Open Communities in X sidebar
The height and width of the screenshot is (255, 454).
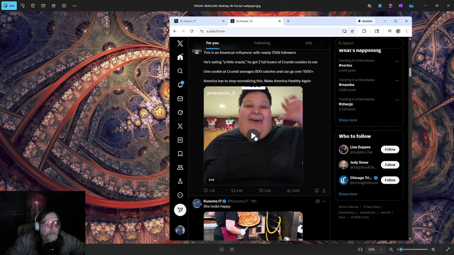[180, 168]
